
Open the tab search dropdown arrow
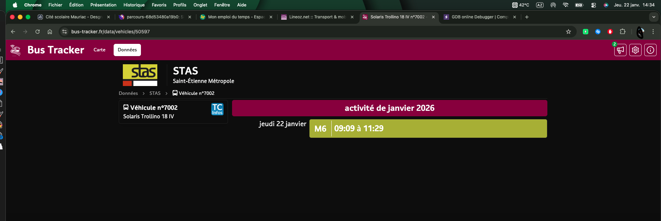tap(653, 17)
